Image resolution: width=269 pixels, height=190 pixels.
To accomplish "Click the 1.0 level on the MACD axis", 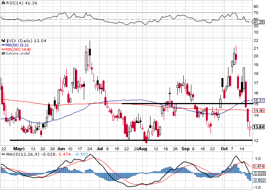I will tap(258, 158).
